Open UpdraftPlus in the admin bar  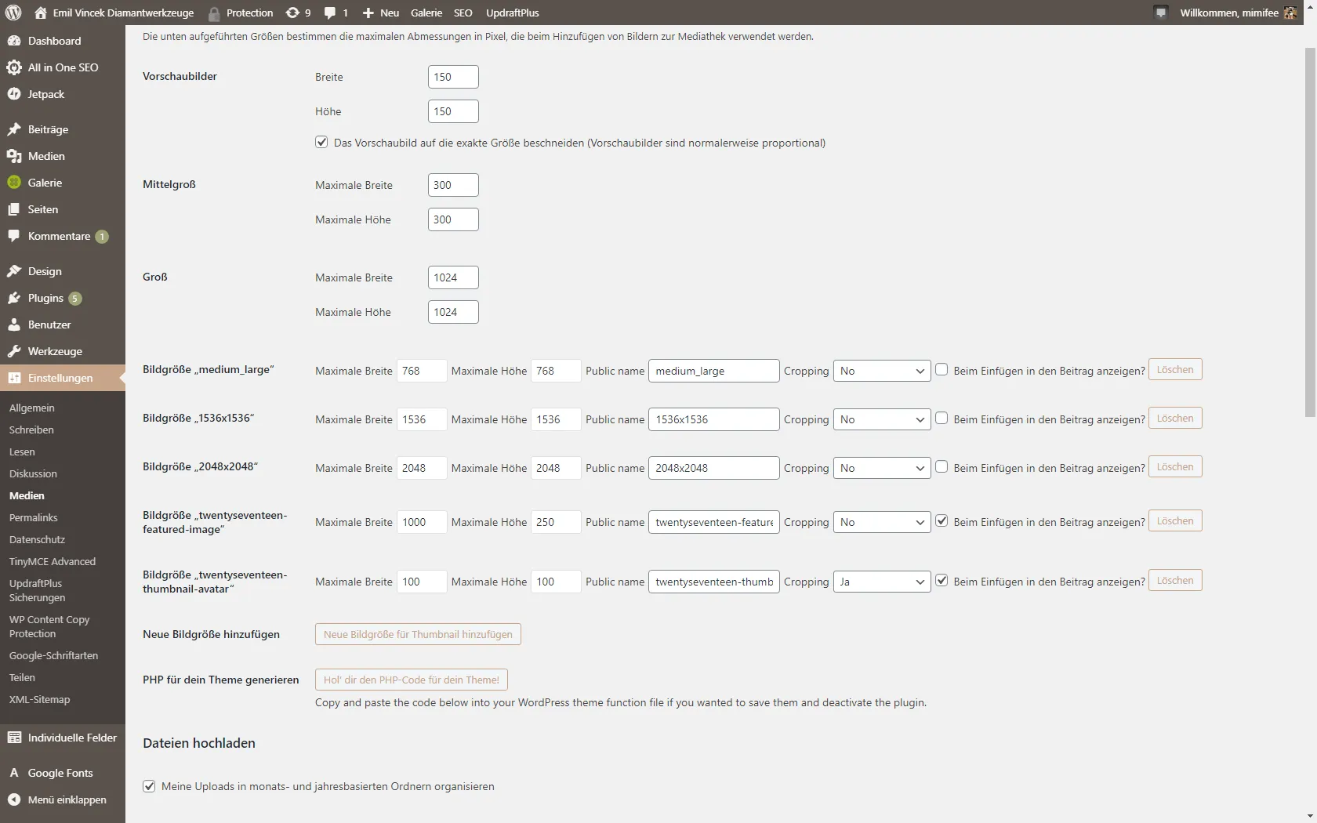(x=513, y=13)
